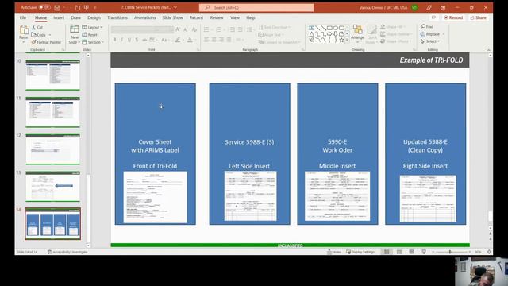The width and height of the screenshot is (508, 286).
Task: Decrease font size
Action: click(185, 29)
